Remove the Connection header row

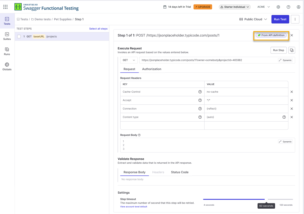click(292, 108)
